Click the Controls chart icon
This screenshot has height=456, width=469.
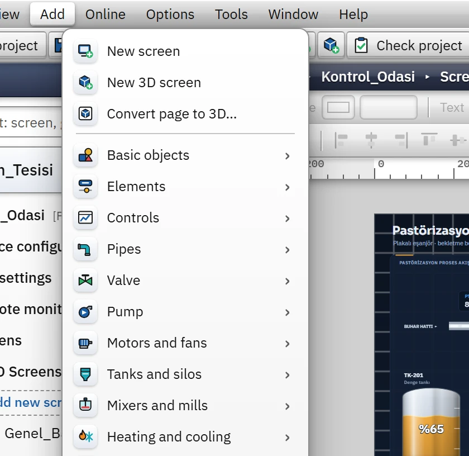click(85, 218)
